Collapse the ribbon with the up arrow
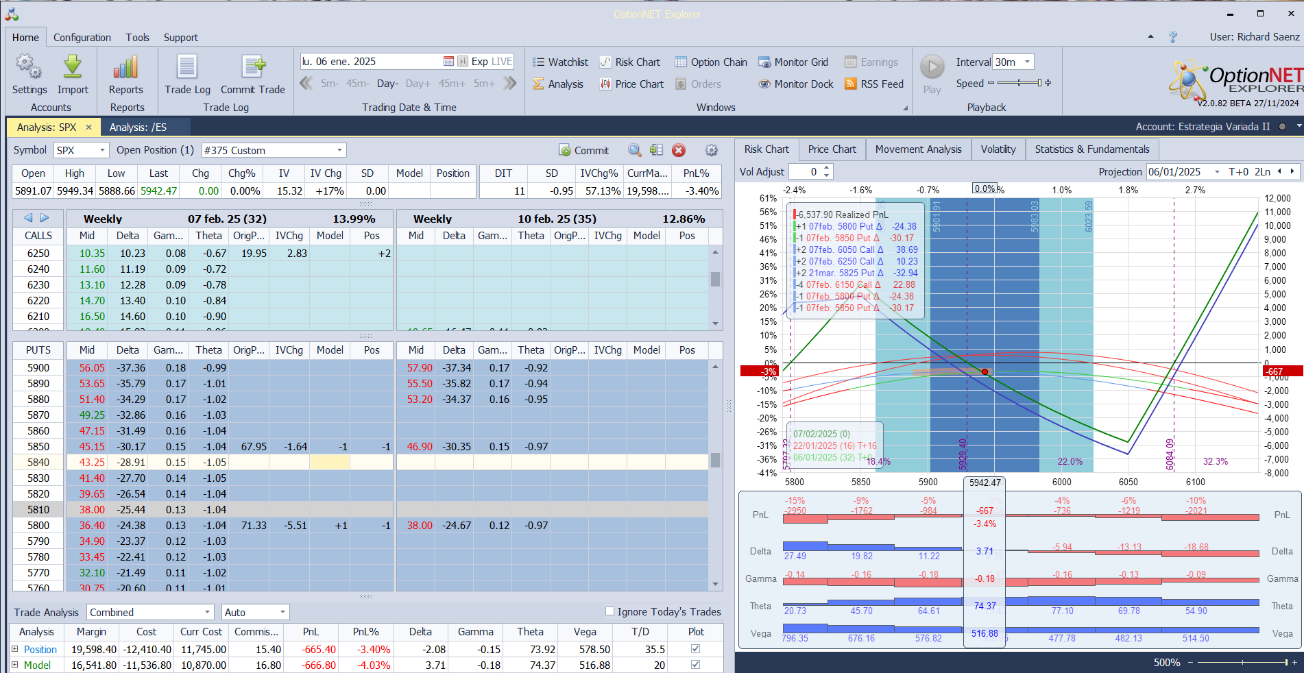The width and height of the screenshot is (1304, 673). (1150, 37)
